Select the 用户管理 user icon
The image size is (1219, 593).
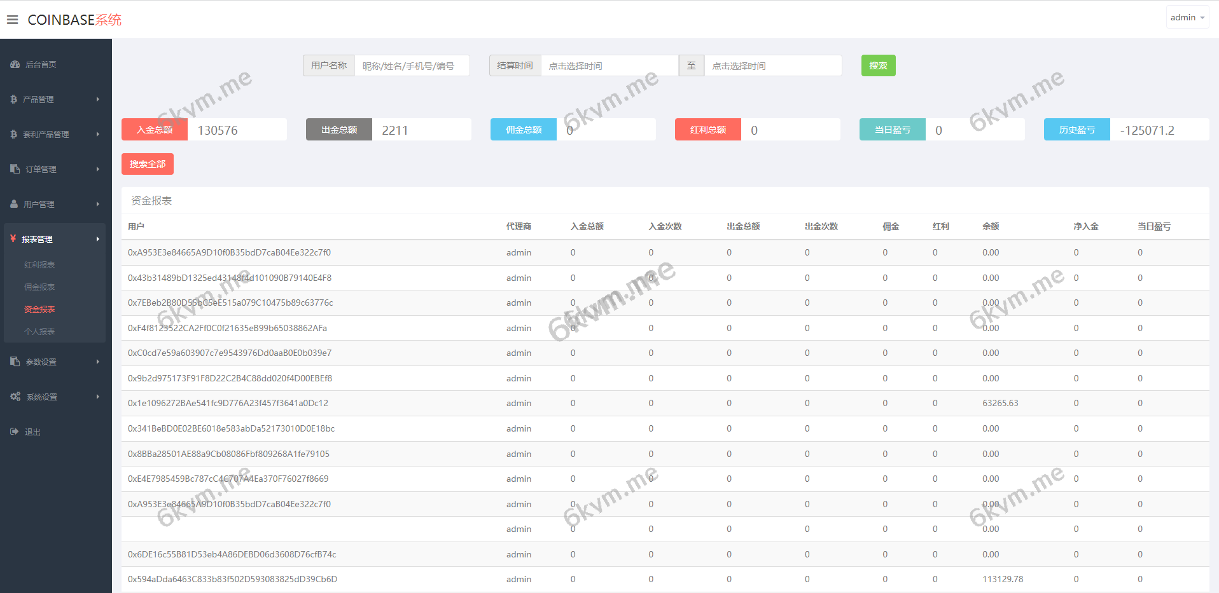[15, 204]
